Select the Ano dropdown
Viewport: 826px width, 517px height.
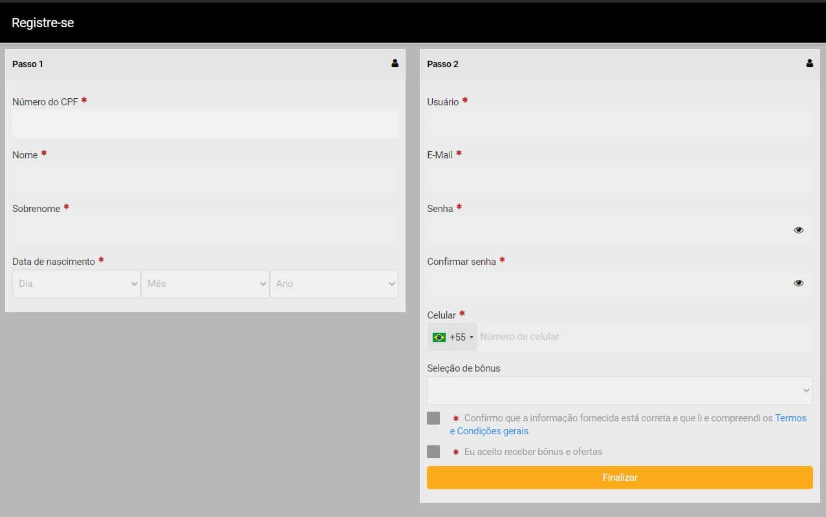point(334,284)
